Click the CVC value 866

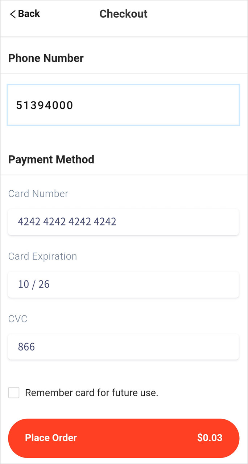(26, 347)
